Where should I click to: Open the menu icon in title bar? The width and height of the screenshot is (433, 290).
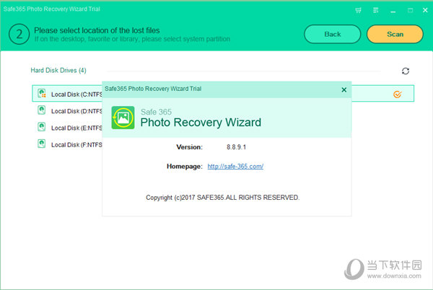(375, 10)
